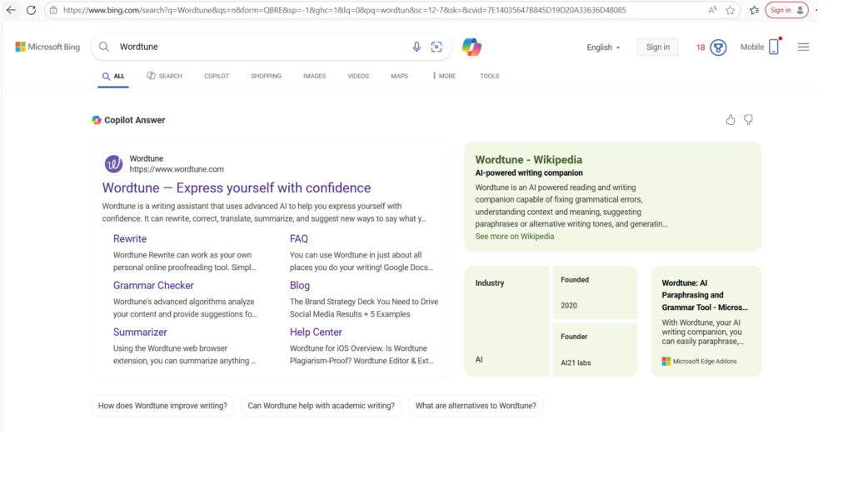The width and height of the screenshot is (853, 480).
Task: Open Microsoft Rewards medal icon
Action: (718, 47)
